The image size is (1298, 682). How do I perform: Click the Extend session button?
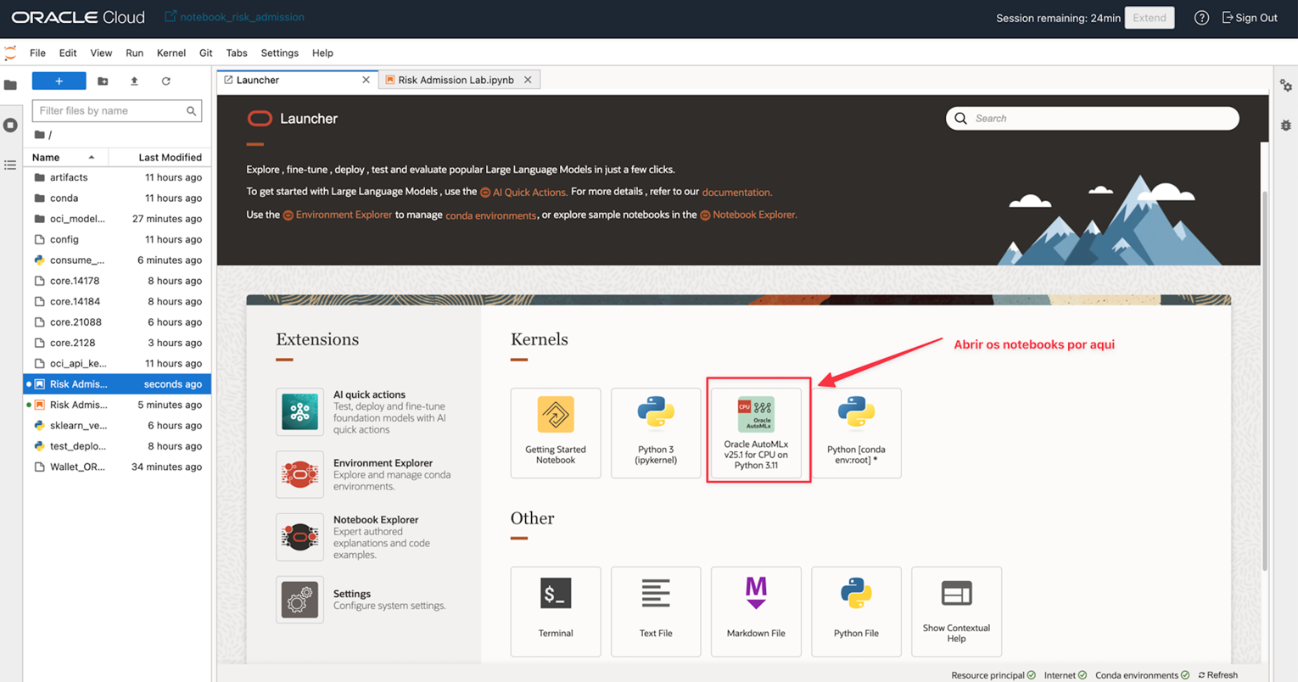point(1149,18)
